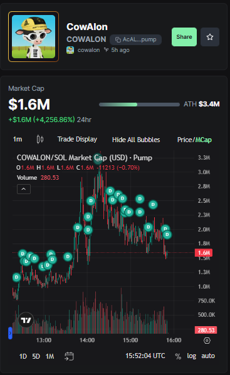Viewport: 230px width, 375px height.
Task: Click the red 1.6M price axis label
Action: [x=204, y=253]
